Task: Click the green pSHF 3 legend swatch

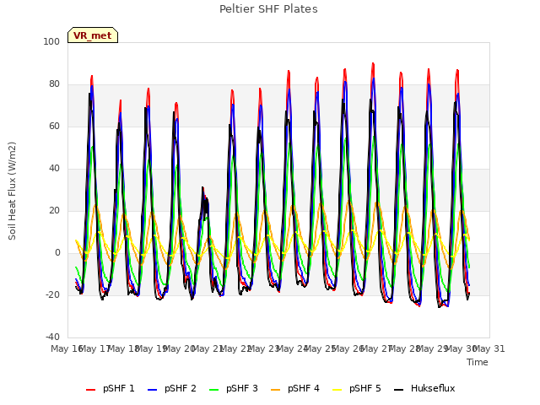Action: [213, 390]
